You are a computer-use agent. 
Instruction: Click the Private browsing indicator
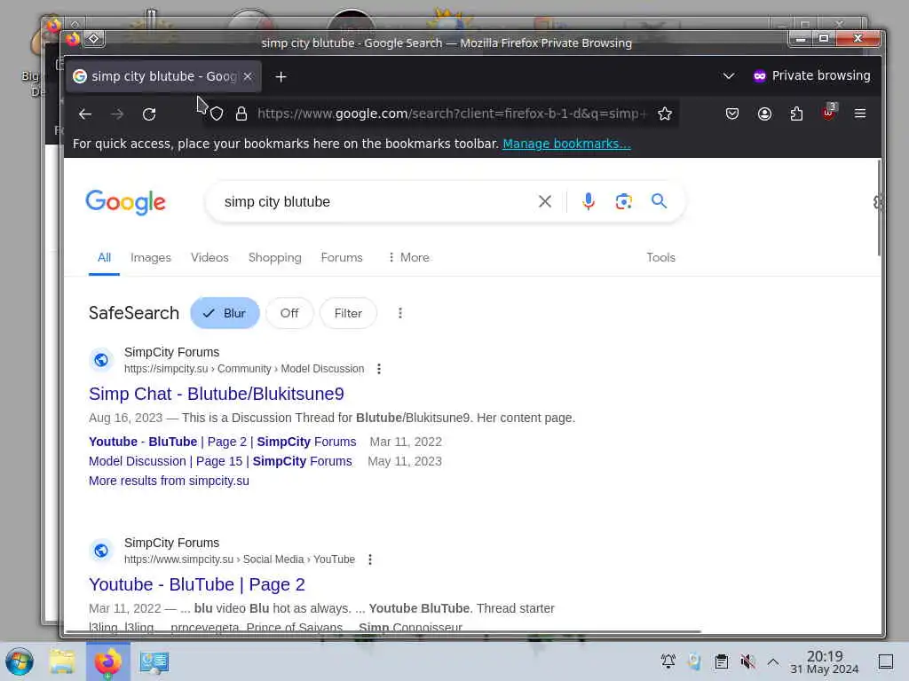coord(811,76)
